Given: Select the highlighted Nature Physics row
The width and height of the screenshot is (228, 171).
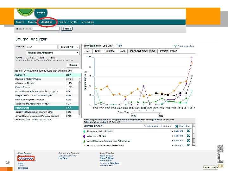Looking at the screenshot, I should (x=47, y=108).
